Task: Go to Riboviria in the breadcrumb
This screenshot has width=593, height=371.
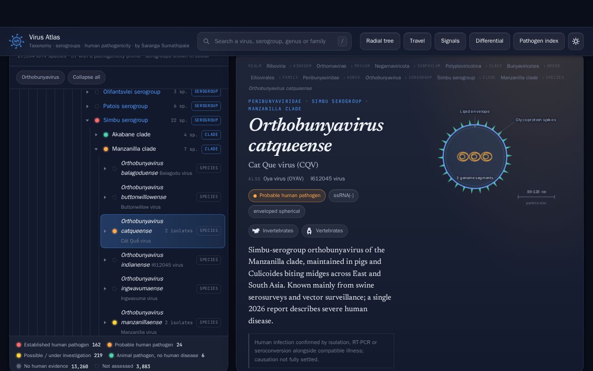Action: pos(276,66)
